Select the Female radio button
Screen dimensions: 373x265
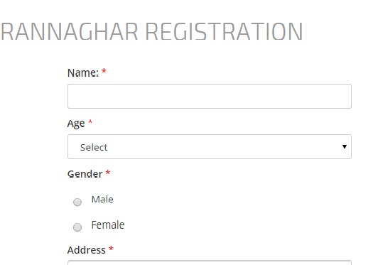coord(77,227)
